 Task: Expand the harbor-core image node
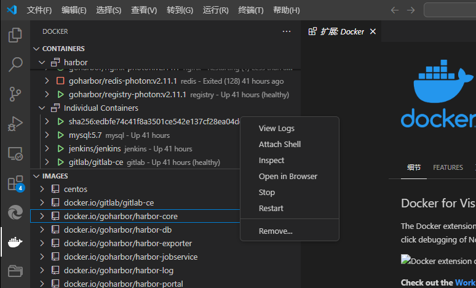42,216
